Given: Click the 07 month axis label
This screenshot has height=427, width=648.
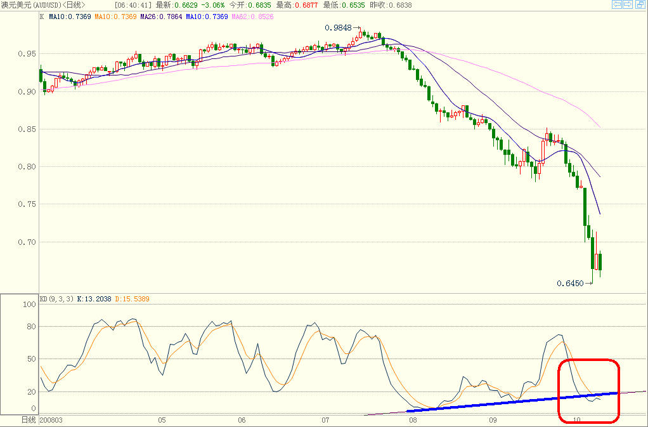Looking at the screenshot, I should [325, 420].
